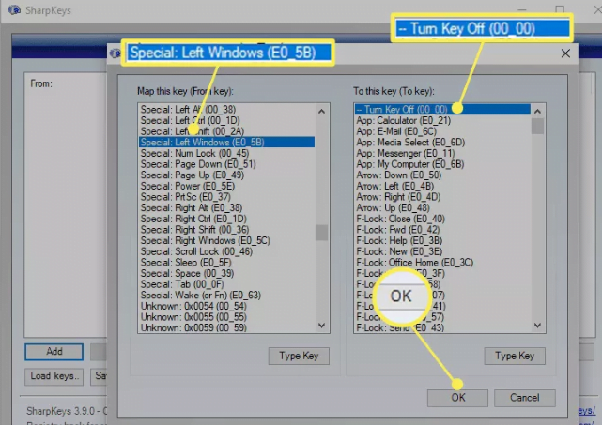Close the key mapping dialog
The width and height of the screenshot is (602, 425).
point(565,53)
